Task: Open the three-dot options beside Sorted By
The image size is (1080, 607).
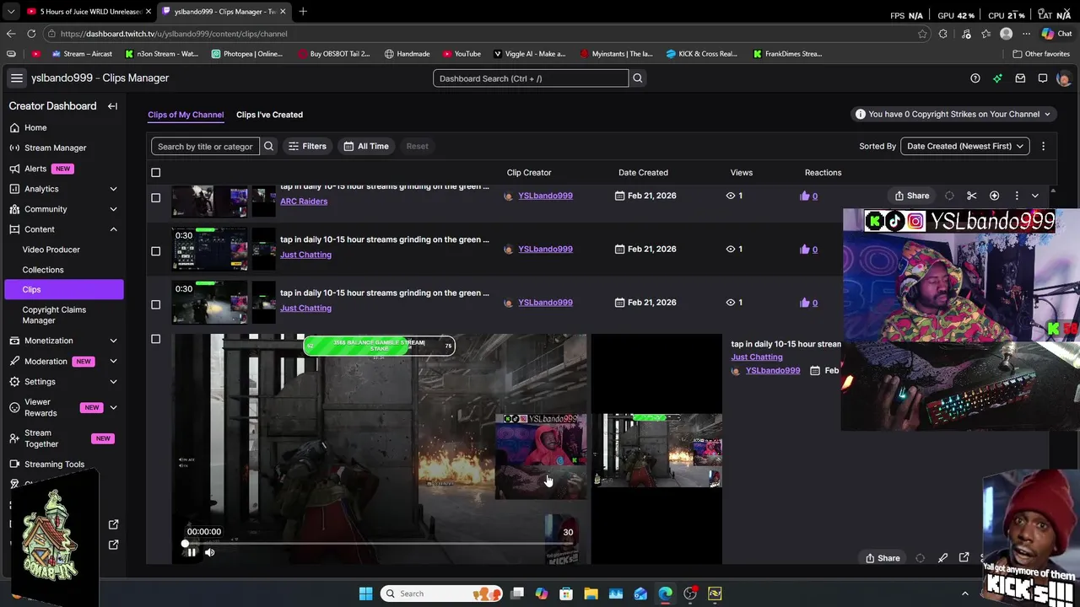Action: (1043, 146)
